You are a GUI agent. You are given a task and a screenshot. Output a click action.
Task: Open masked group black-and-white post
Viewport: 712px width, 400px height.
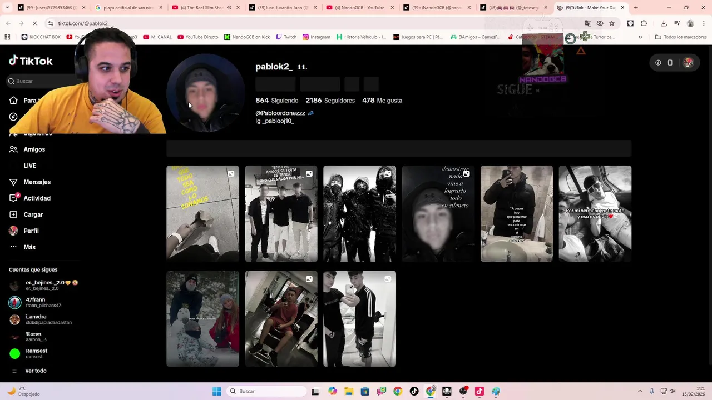click(x=359, y=213)
